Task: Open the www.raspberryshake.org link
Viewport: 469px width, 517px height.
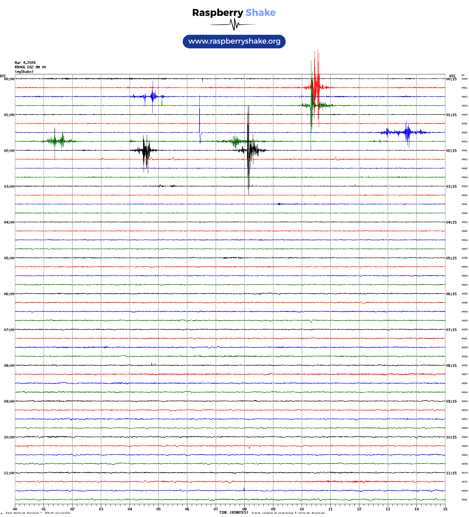Action: click(234, 41)
